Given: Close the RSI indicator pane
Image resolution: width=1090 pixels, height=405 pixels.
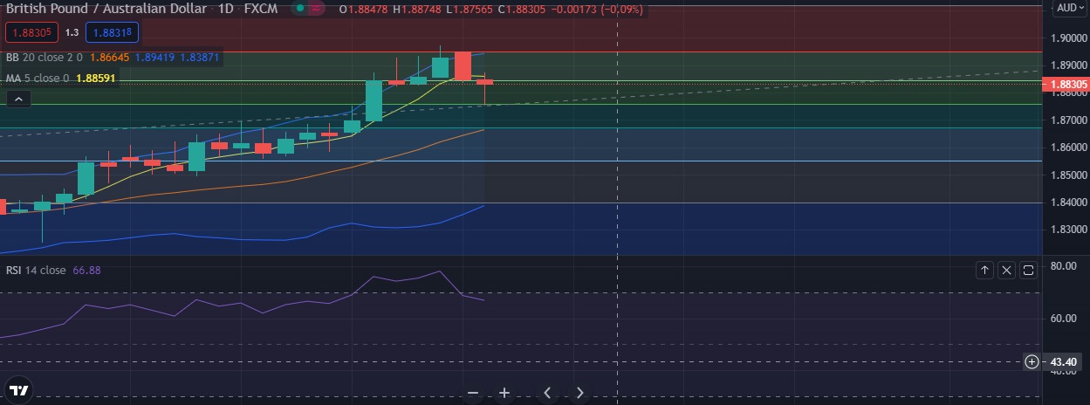Looking at the screenshot, I should (1006, 271).
